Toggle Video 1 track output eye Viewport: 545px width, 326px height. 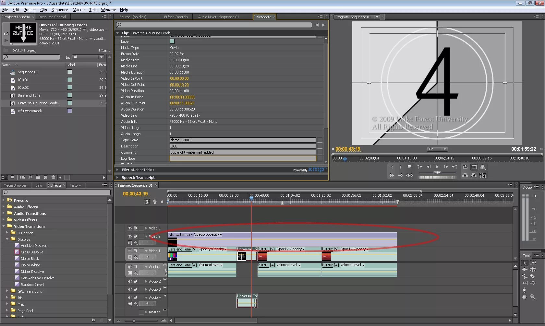130,251
